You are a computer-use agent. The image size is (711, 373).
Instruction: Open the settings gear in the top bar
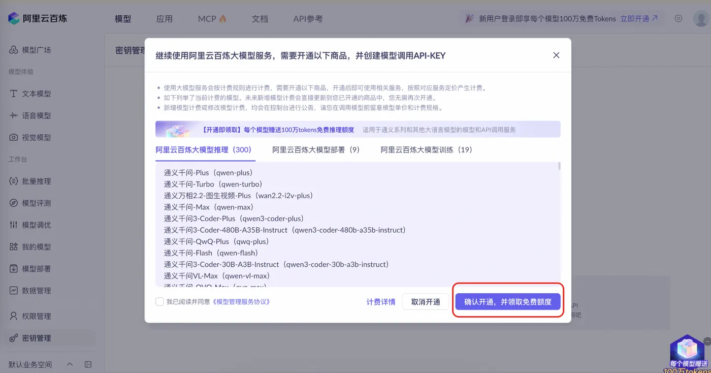[678, 18]
